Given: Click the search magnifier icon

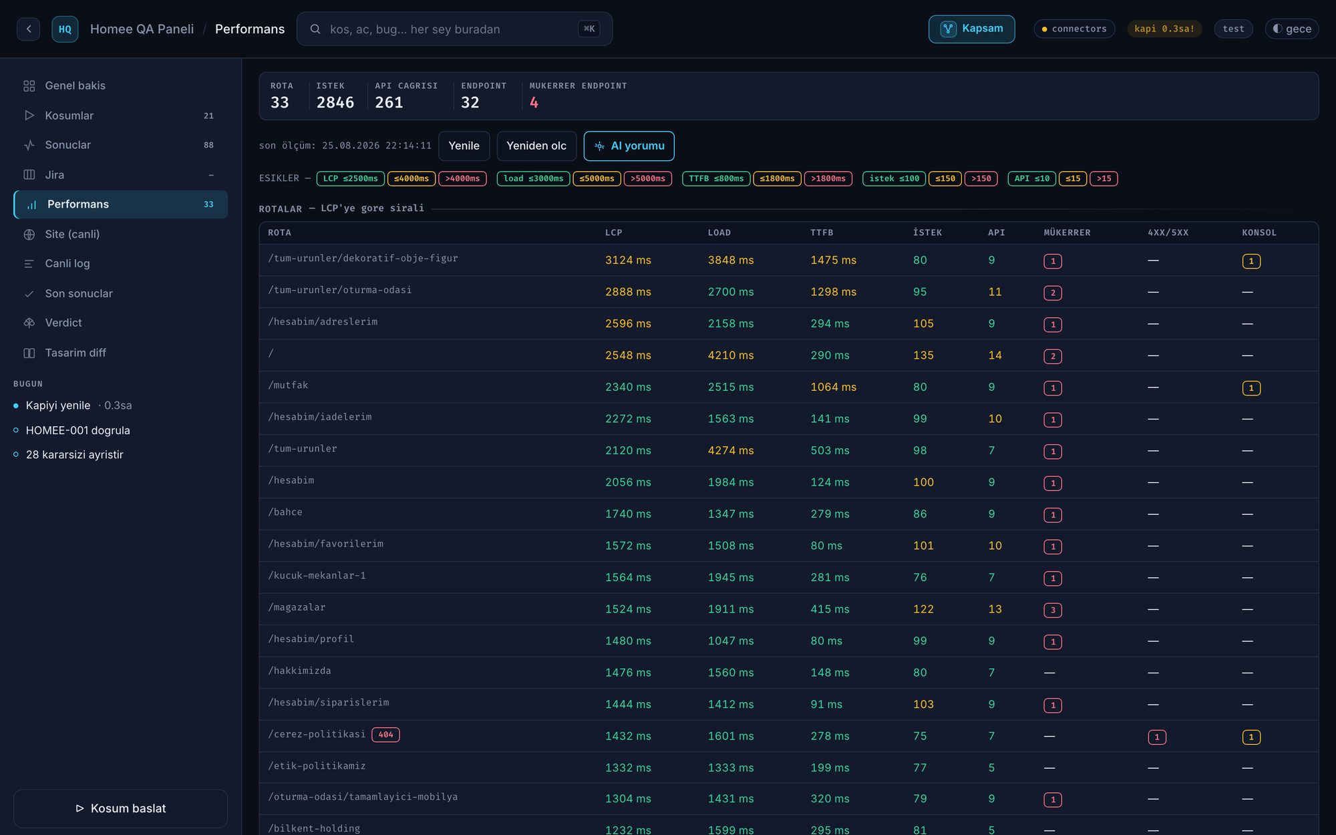Looking at the screenshot, I should pyautogui.click(x=315, y=29).
